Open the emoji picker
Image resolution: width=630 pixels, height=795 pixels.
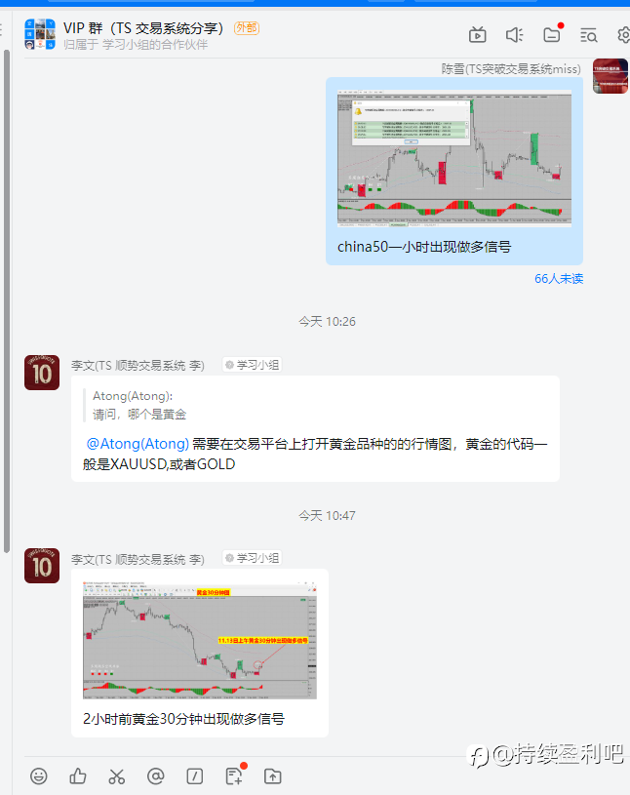tap(38, 776)
